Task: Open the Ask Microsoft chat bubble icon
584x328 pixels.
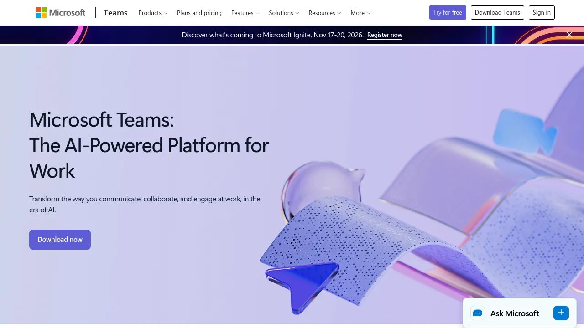Action: (x=478, y=313)
